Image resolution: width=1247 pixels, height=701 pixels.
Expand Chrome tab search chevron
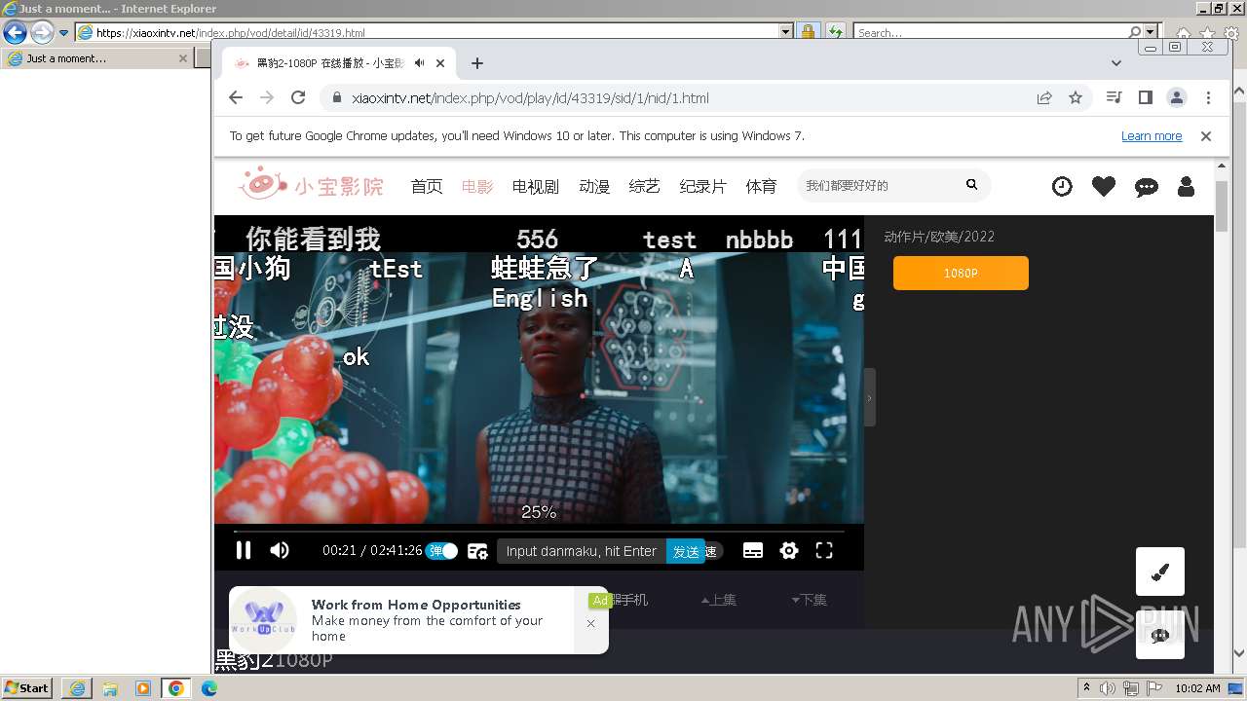click(1116, 63)
